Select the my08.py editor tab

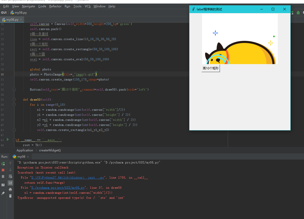12,20
